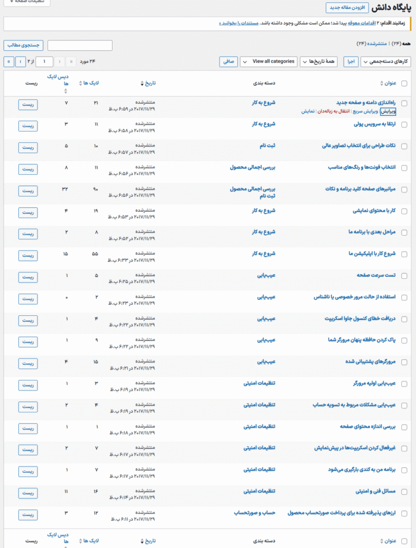Open category 'بررسی اجمالی محصول' in the fonts row
The height and width of the screenshot is (548, 416).
253,168
